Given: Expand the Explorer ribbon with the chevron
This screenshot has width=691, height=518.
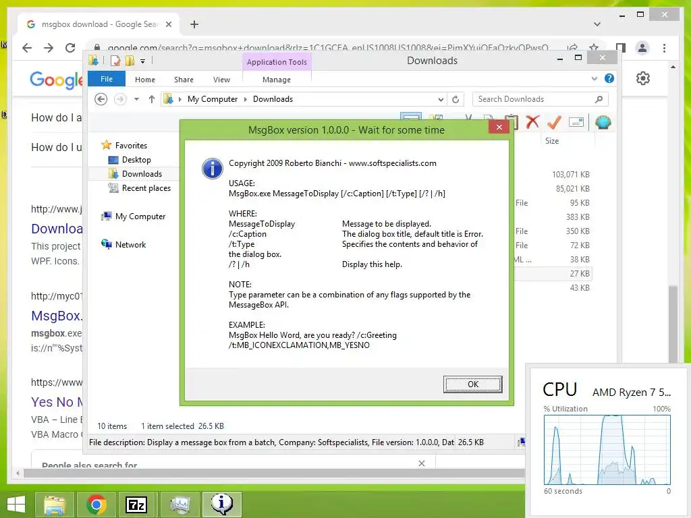Looking at the screenshot, I should [x=595, y=78].
